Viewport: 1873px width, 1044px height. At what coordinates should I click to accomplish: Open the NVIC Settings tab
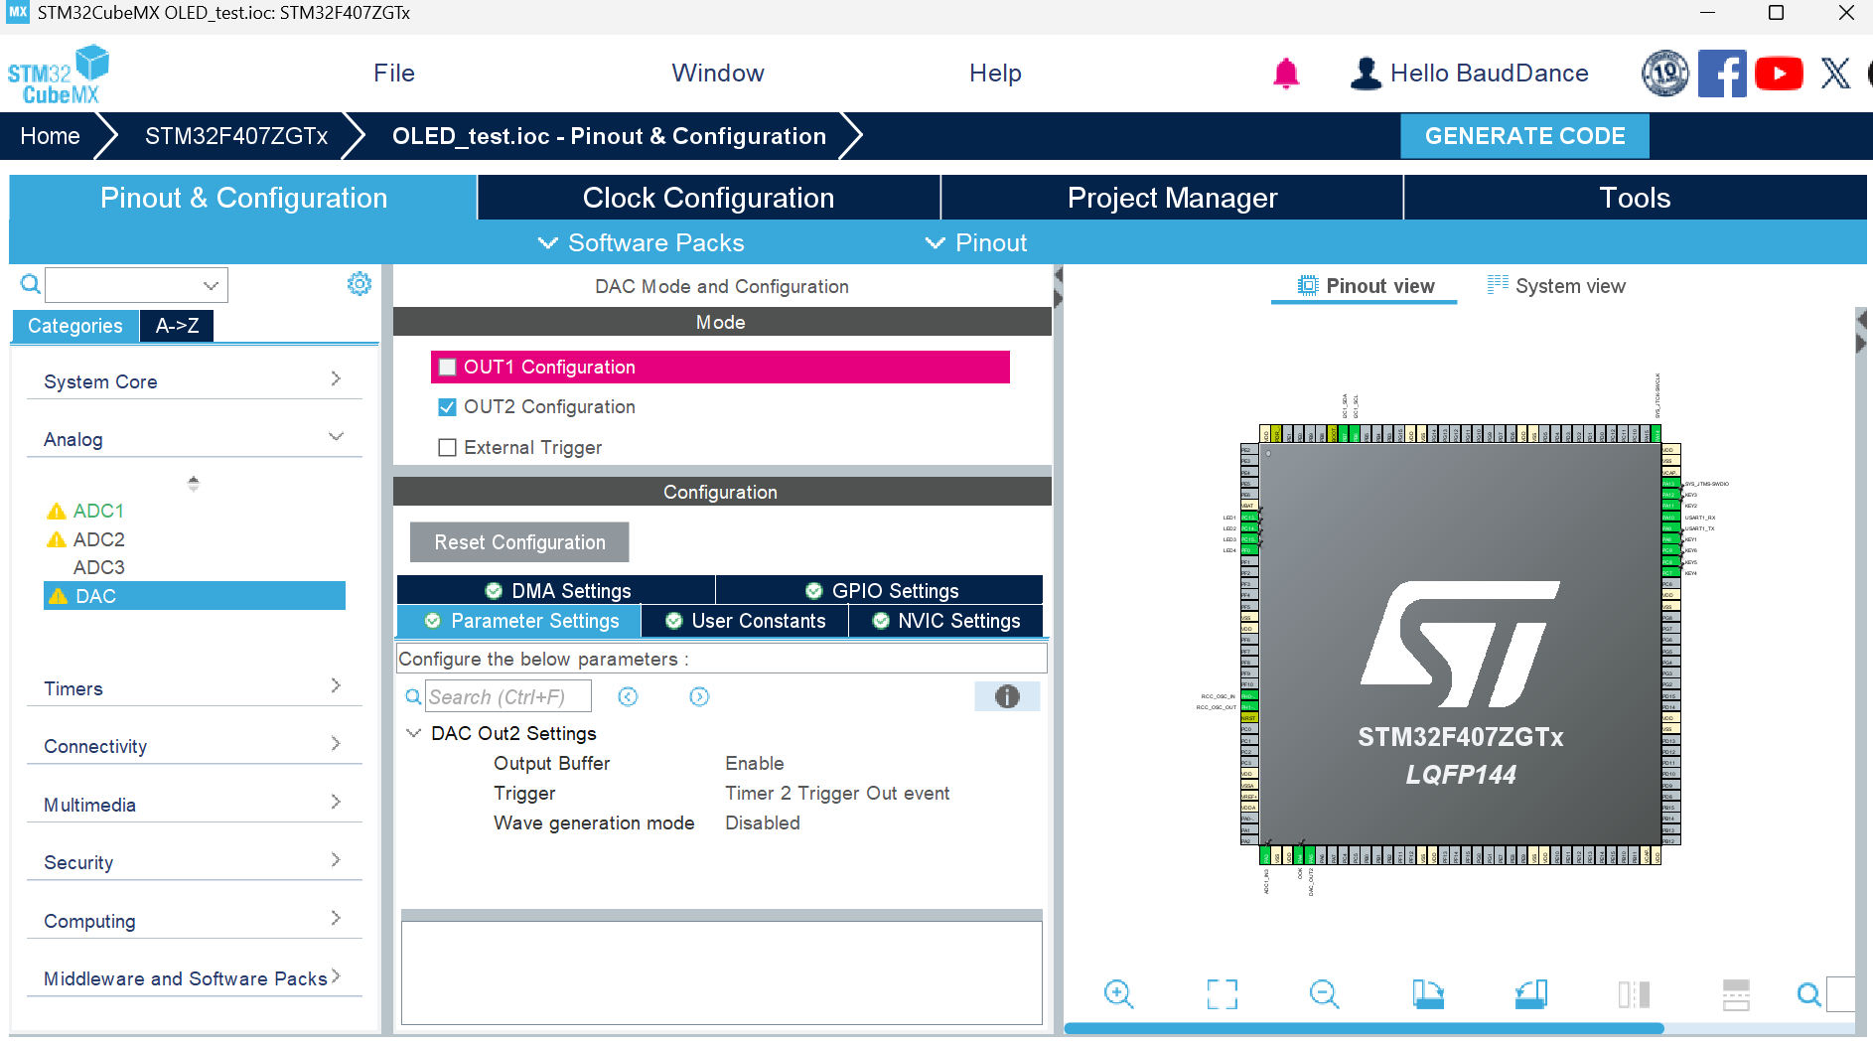945,621
